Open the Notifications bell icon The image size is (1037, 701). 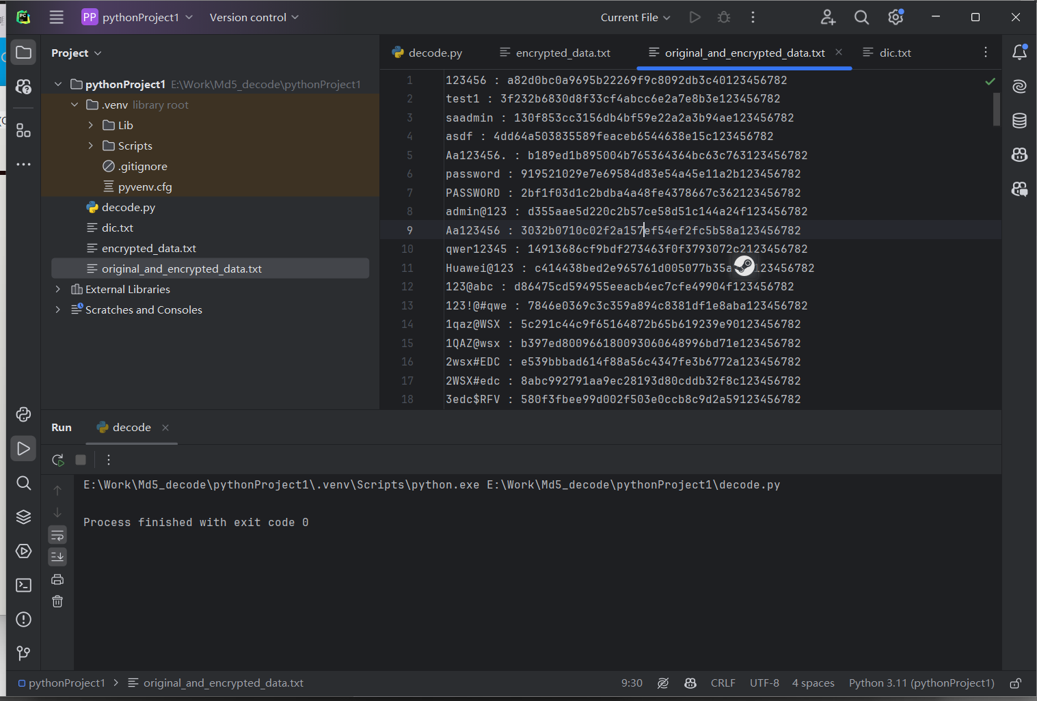(1019, 52)
